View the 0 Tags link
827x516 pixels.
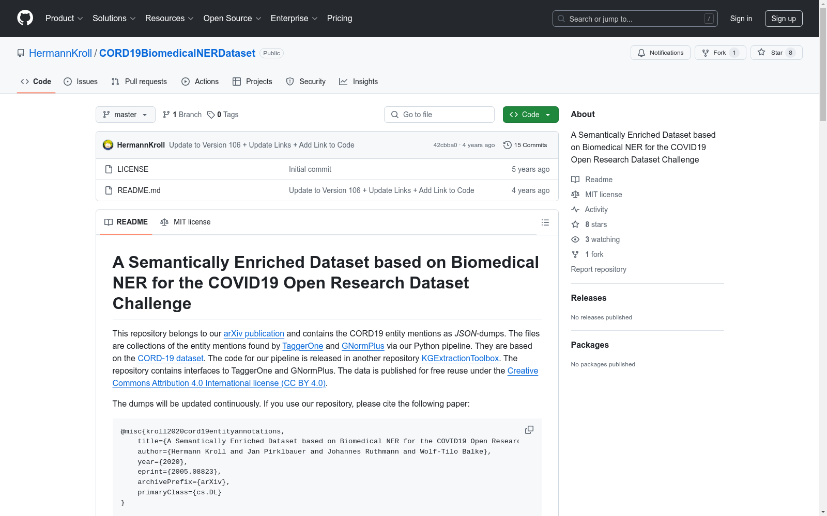(x=223, y=115)
